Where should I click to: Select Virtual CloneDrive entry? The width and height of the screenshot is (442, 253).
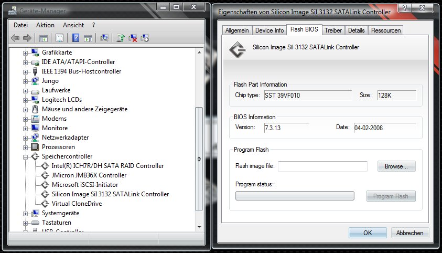(77, 204)
